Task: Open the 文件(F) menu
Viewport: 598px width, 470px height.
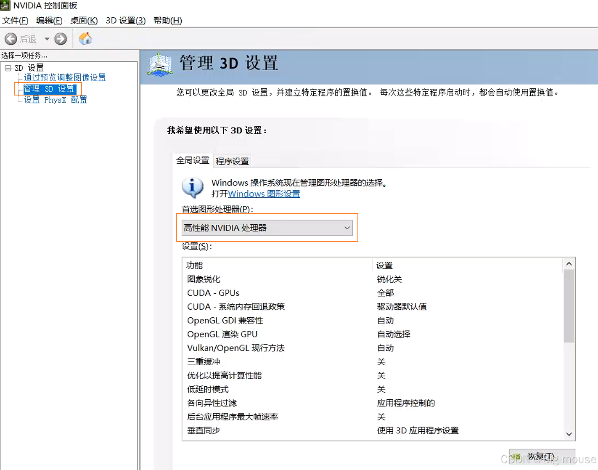Action: point(15,21)
